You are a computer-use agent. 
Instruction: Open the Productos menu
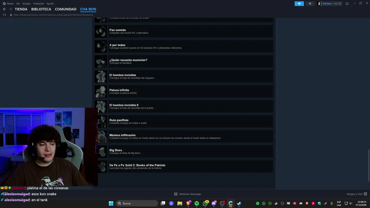coord(38,3)
